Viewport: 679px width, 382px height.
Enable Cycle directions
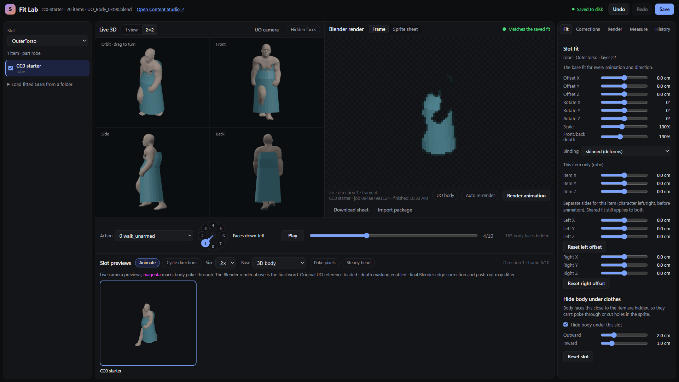[x=182, y=263]
